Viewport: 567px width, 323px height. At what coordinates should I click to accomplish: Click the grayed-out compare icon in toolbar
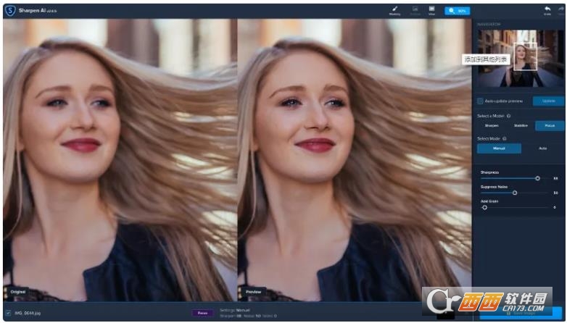click(415, 10)
